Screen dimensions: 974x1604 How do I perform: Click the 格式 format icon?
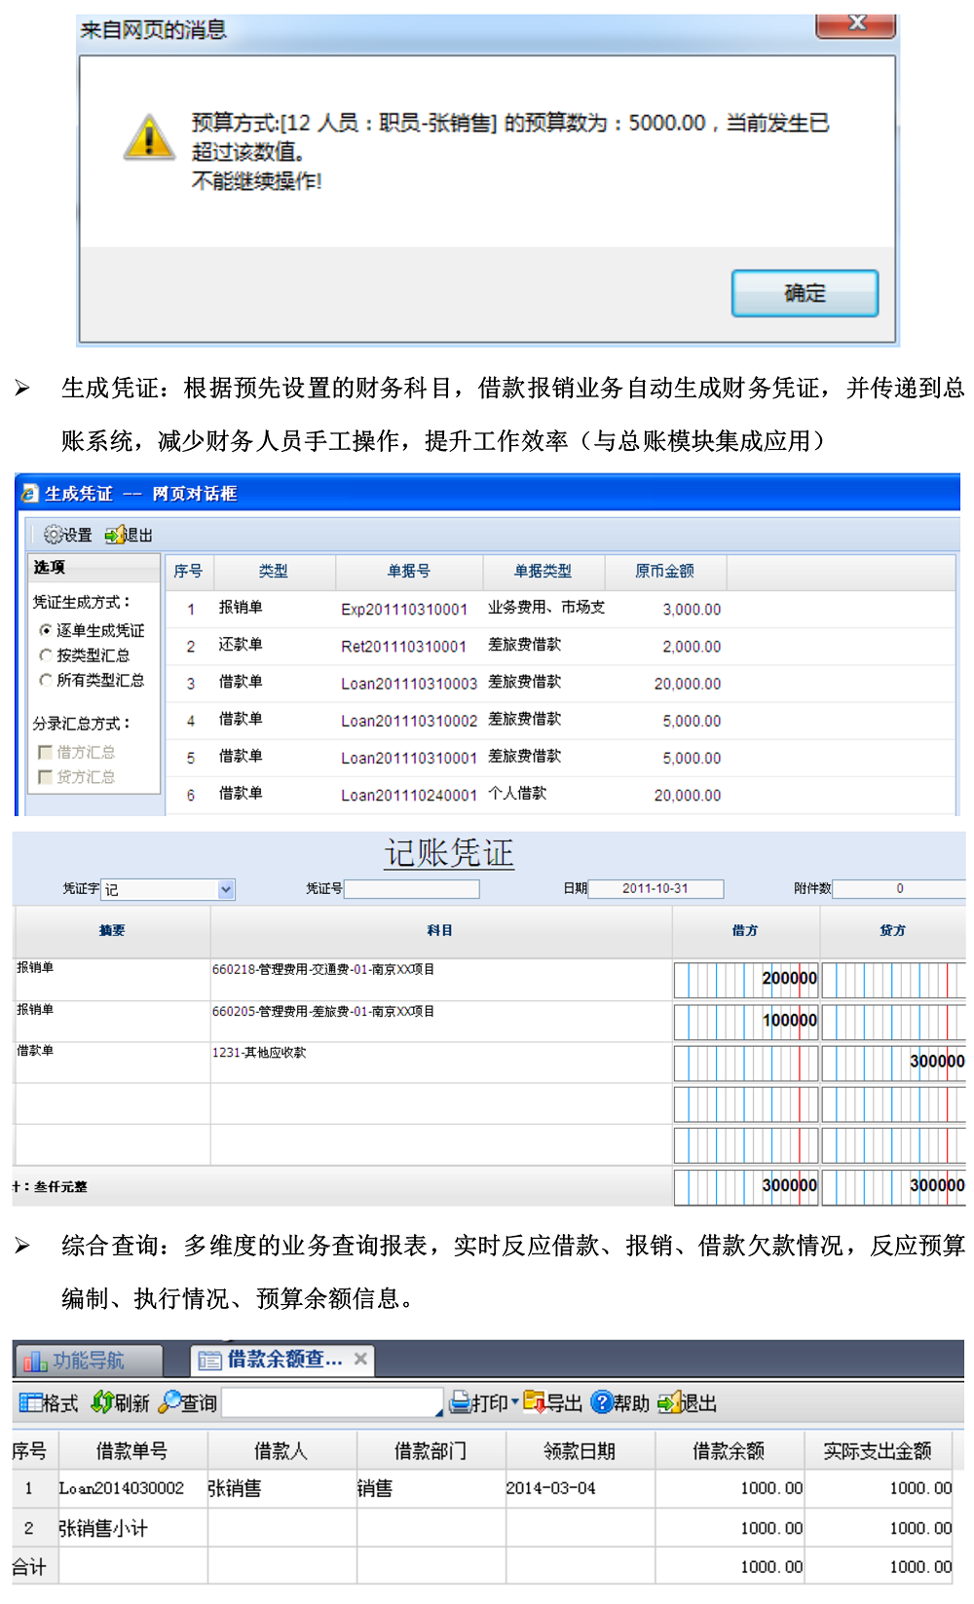30,1402
